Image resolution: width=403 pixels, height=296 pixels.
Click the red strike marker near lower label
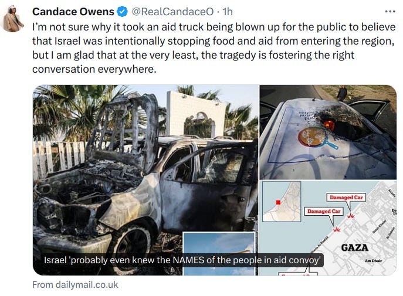click(337, 229)
